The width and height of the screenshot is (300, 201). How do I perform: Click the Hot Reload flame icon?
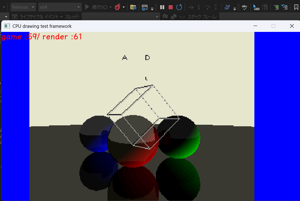point(117,7)
